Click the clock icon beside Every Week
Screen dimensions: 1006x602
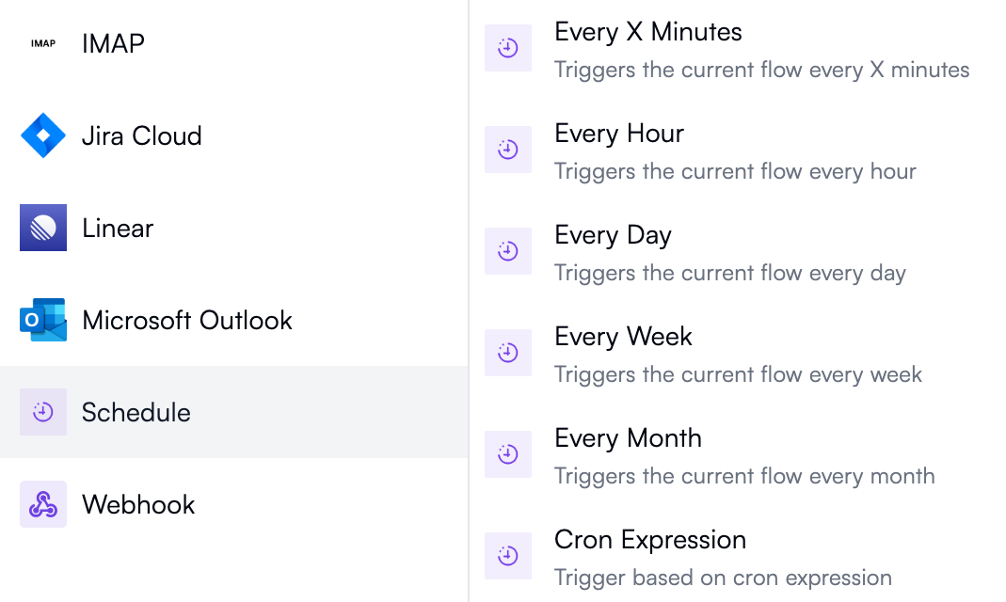coord(508,353)
